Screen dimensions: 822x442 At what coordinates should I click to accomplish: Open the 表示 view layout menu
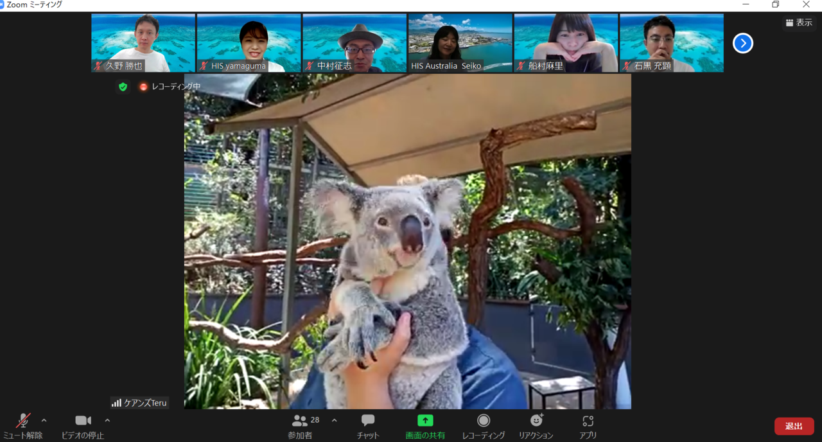(799, 22)
